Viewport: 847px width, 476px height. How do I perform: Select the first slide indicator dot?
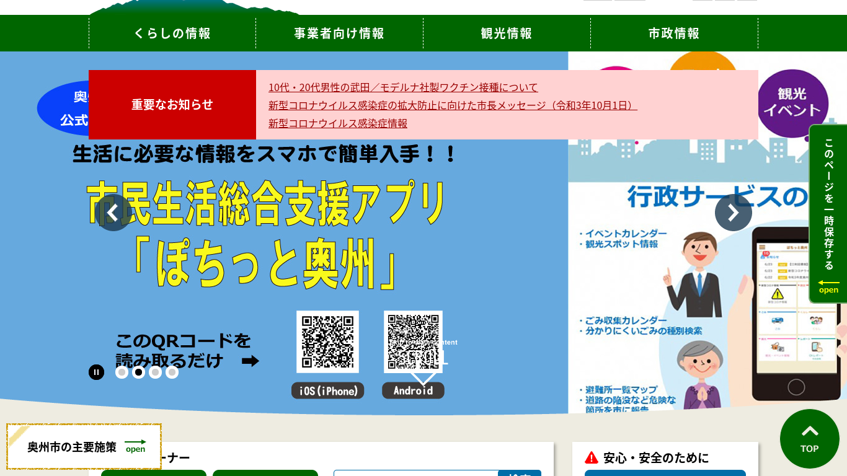click(122, 372)
